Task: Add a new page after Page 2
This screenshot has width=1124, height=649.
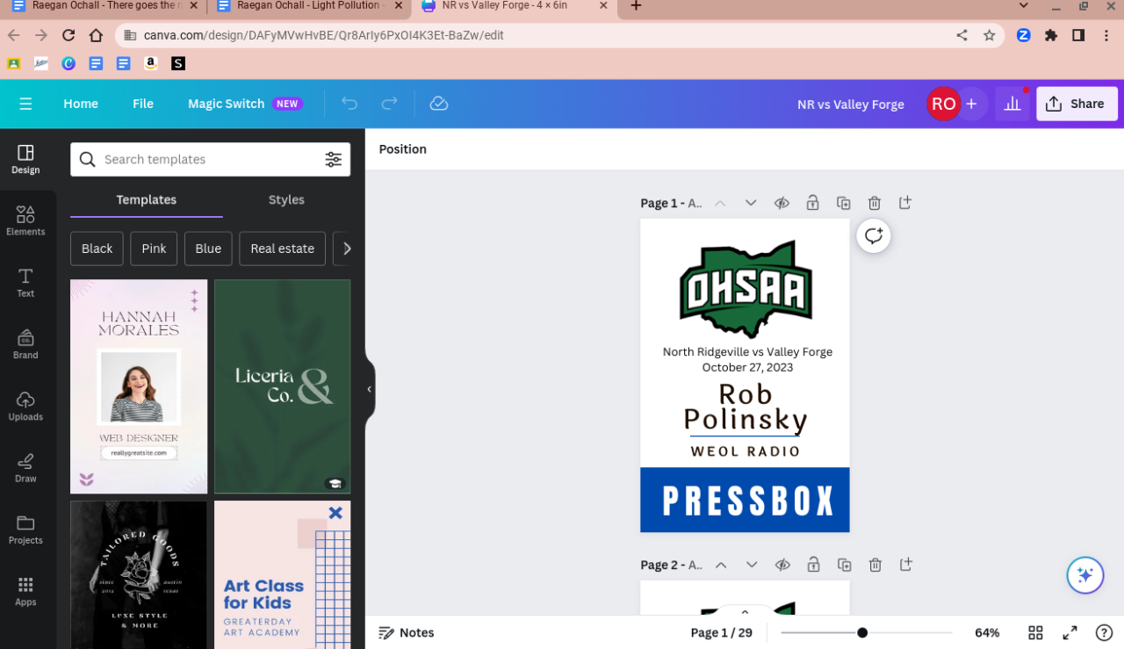Action: [x=906, y=565]
